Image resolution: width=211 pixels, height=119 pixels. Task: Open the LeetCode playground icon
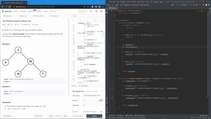91,11
